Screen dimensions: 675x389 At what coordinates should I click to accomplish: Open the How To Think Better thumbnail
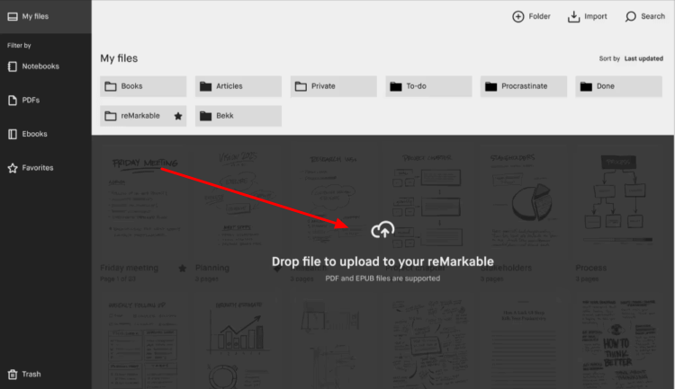tap(618, 341)
